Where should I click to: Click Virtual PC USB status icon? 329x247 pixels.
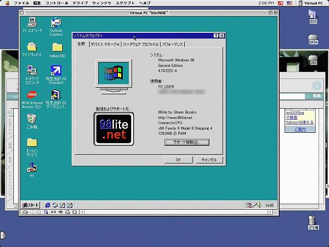point(60,212)
